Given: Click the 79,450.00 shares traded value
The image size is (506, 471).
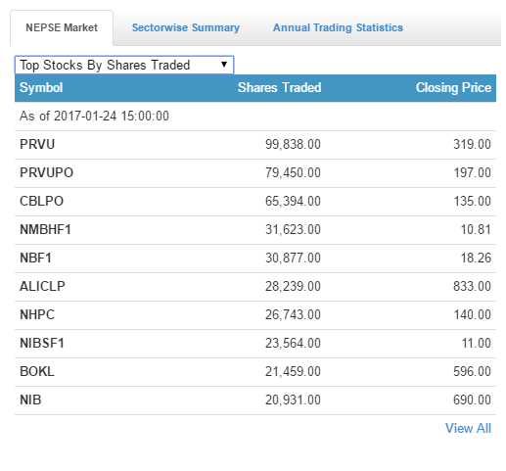Looking at the screenshot, I should [293, 172].
